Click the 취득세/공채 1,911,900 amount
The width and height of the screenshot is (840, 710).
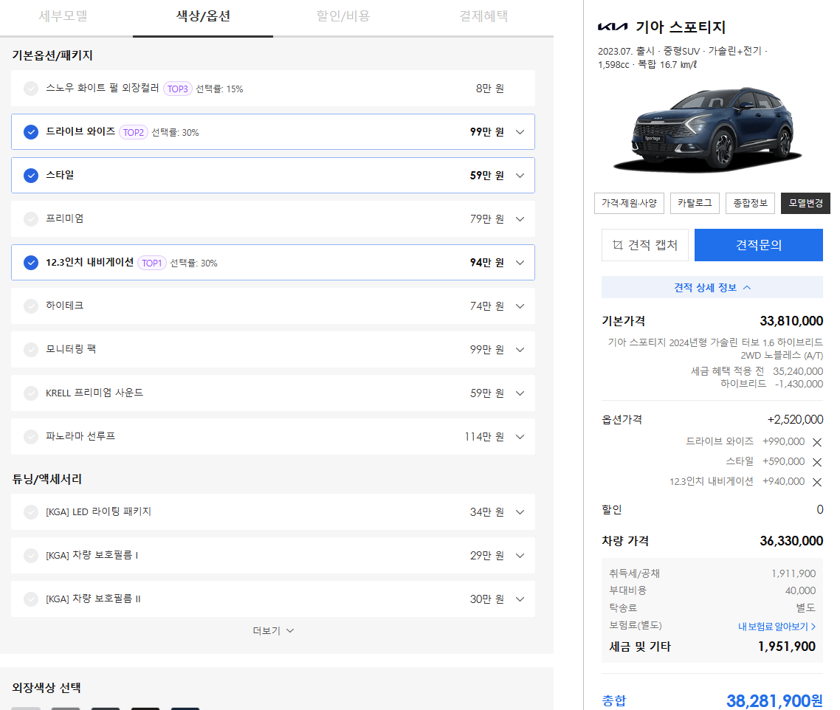tap(793, 573)
